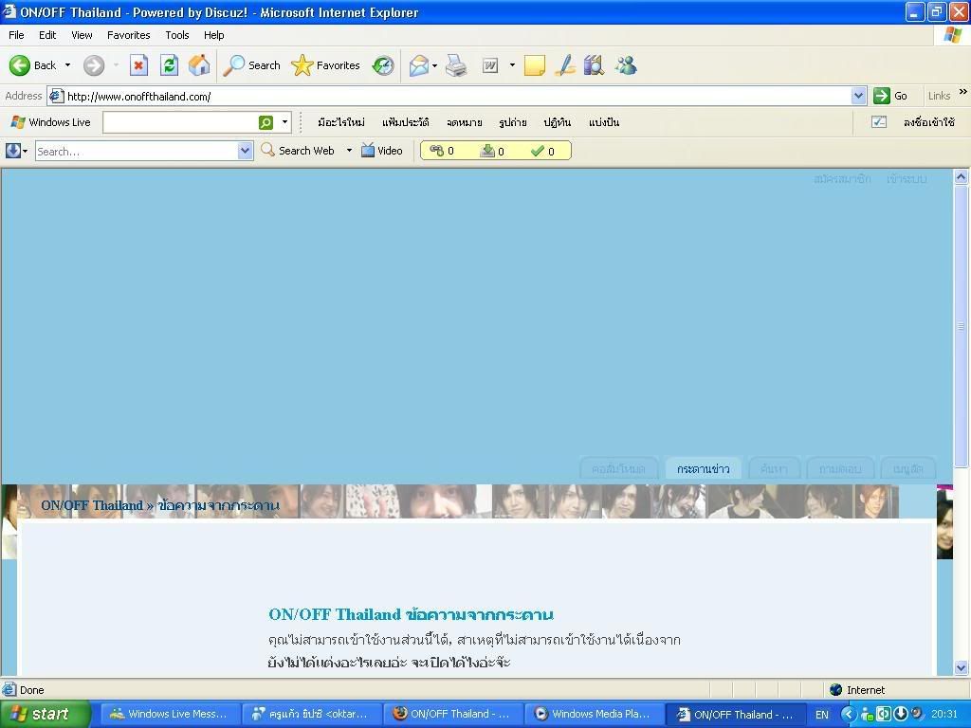The height and width of the screenshot is (728, 971).
Task: Open the Search pane from the toolbar
Action: (x=251, y=65)
